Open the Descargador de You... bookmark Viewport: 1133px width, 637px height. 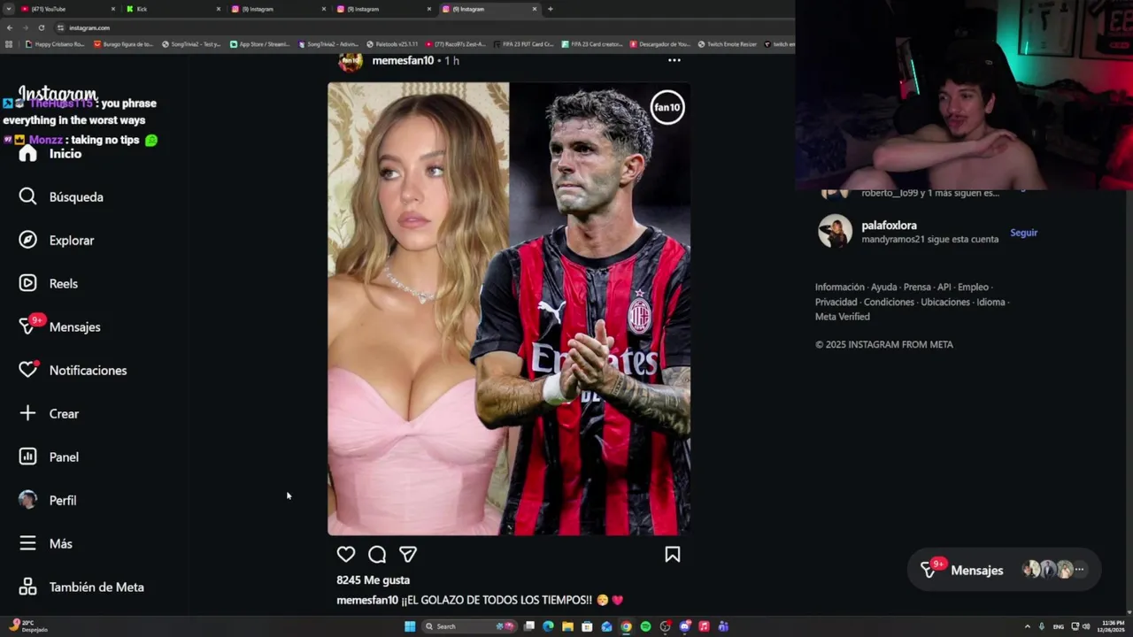pos(659,44)
